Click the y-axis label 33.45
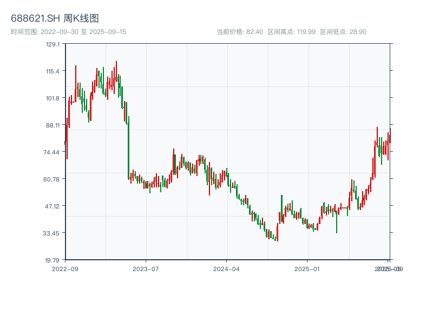This screenshot has height=324, width=433. pyautogui.click(x=51, y=233)
